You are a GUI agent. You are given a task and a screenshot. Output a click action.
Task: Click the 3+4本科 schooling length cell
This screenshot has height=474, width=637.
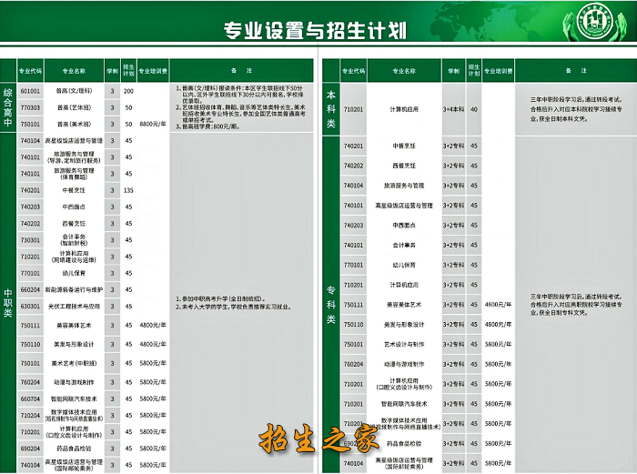point(452,108)
